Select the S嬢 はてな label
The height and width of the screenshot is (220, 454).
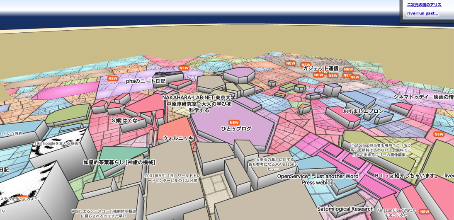pos(125,121)
